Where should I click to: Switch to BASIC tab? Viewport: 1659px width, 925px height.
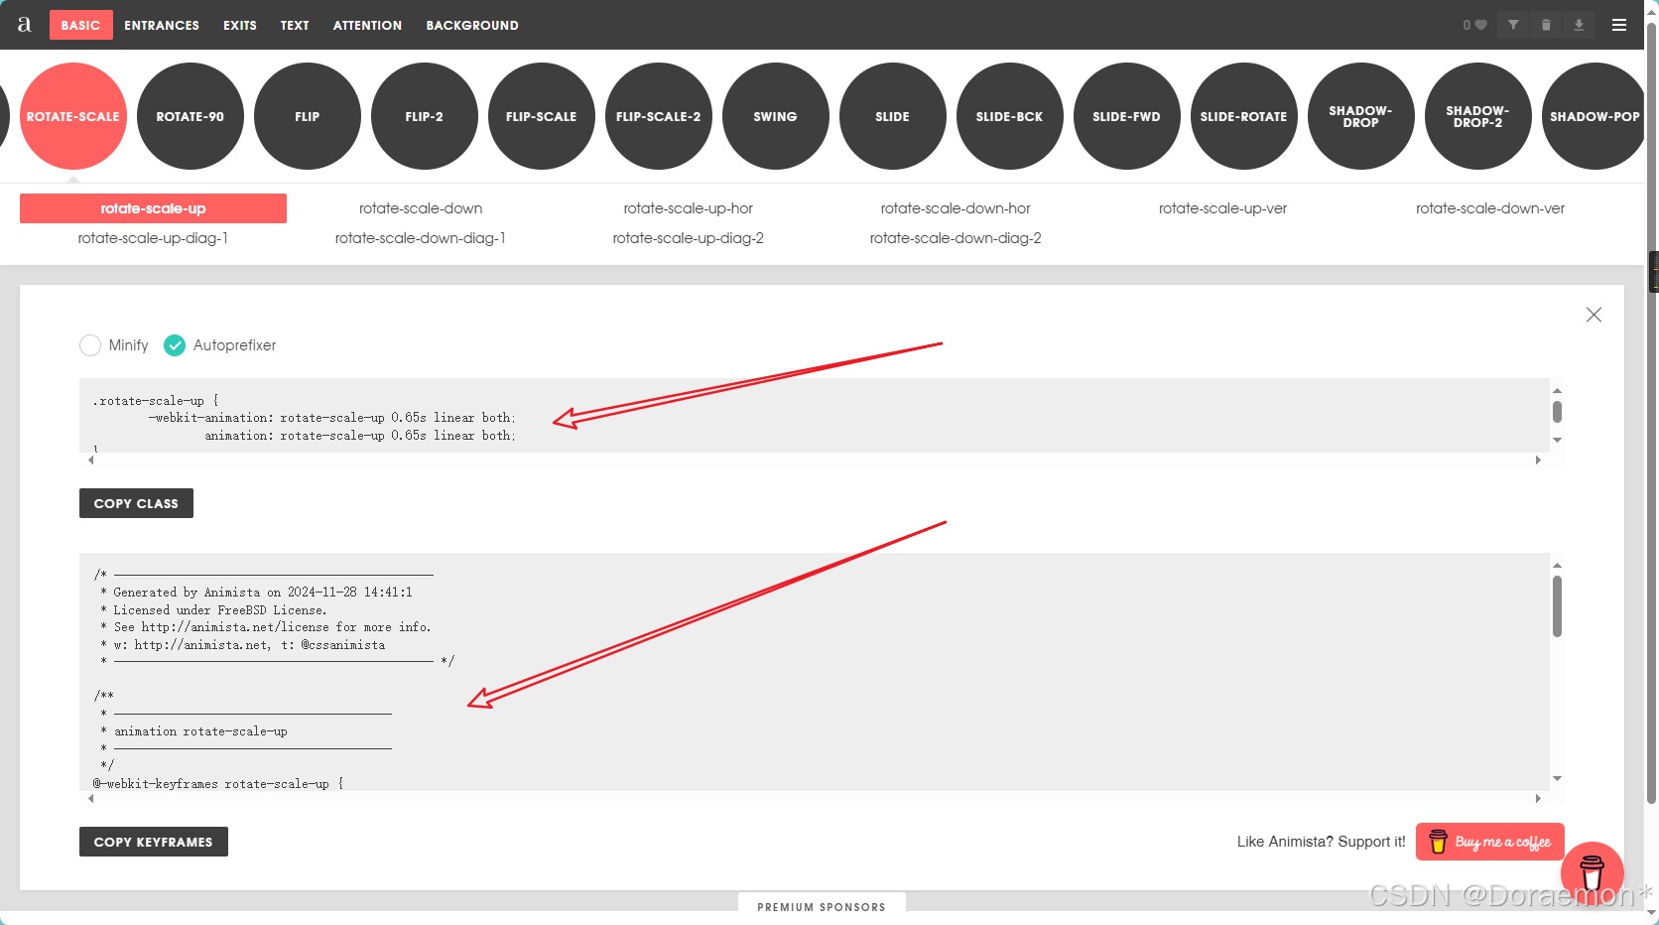pos(80,25)
